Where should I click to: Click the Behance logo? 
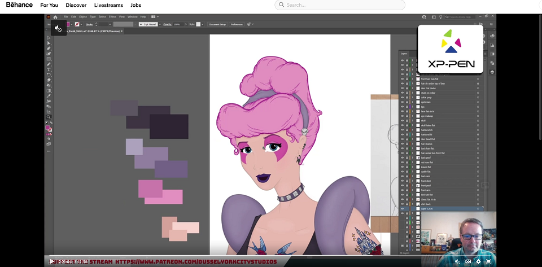tap(19, 5)
